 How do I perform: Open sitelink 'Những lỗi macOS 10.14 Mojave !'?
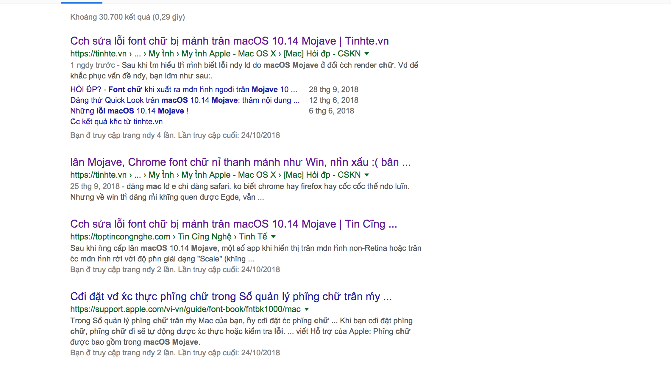pos(129,111)
